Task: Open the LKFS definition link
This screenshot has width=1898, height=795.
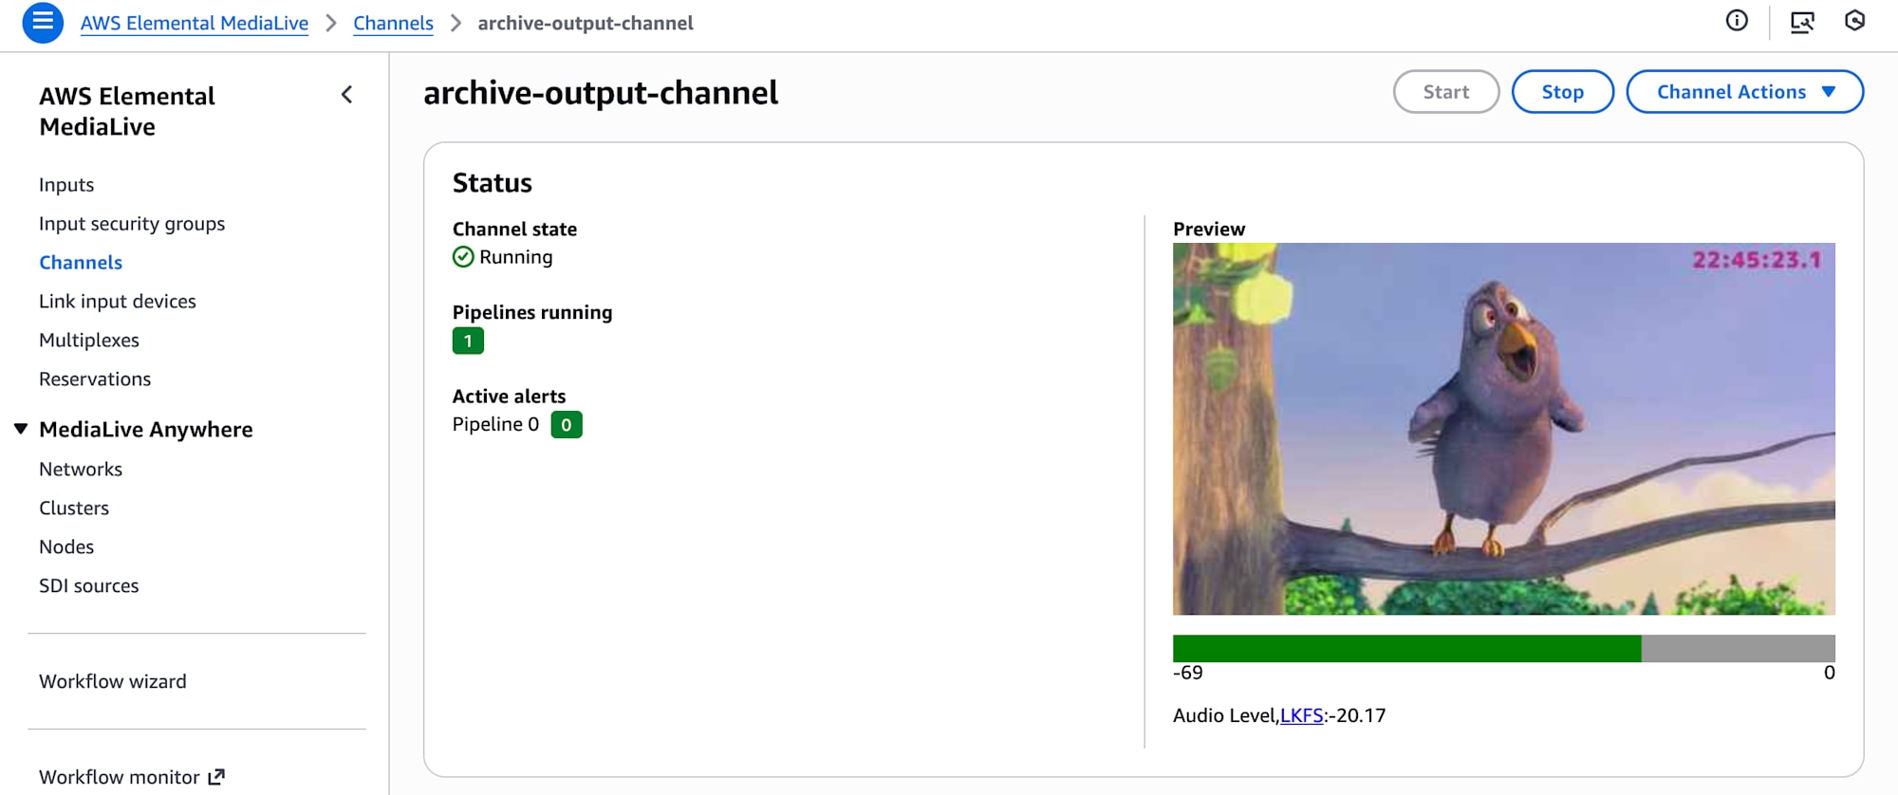Action: pyautogui.click(x=1301, y=716)
